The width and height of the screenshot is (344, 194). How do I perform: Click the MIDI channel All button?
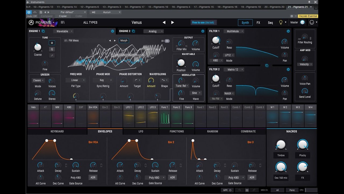point(278,190)
